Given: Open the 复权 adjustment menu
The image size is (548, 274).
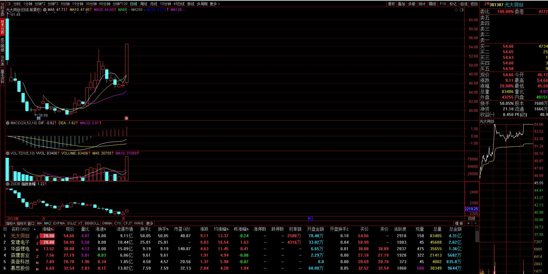Looking at the screenshot, I should point(391,4).
